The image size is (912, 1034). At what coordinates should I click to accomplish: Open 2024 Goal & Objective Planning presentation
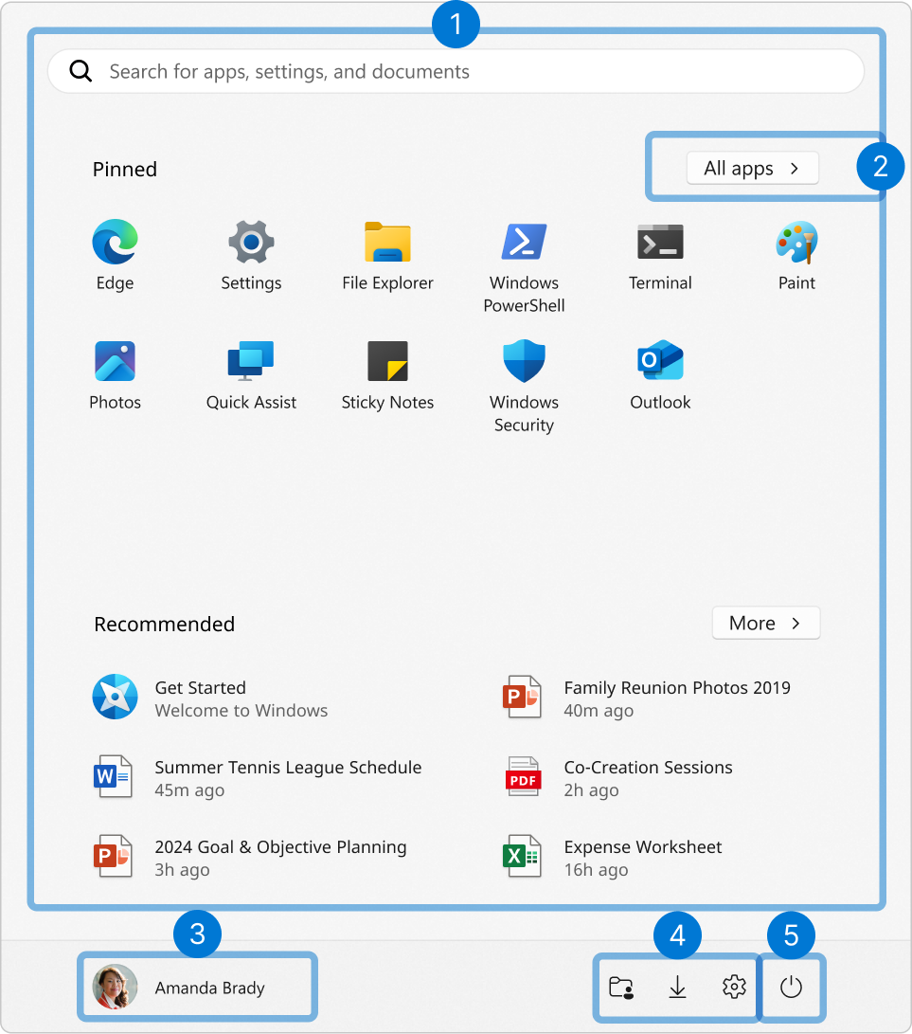point(250,858)
